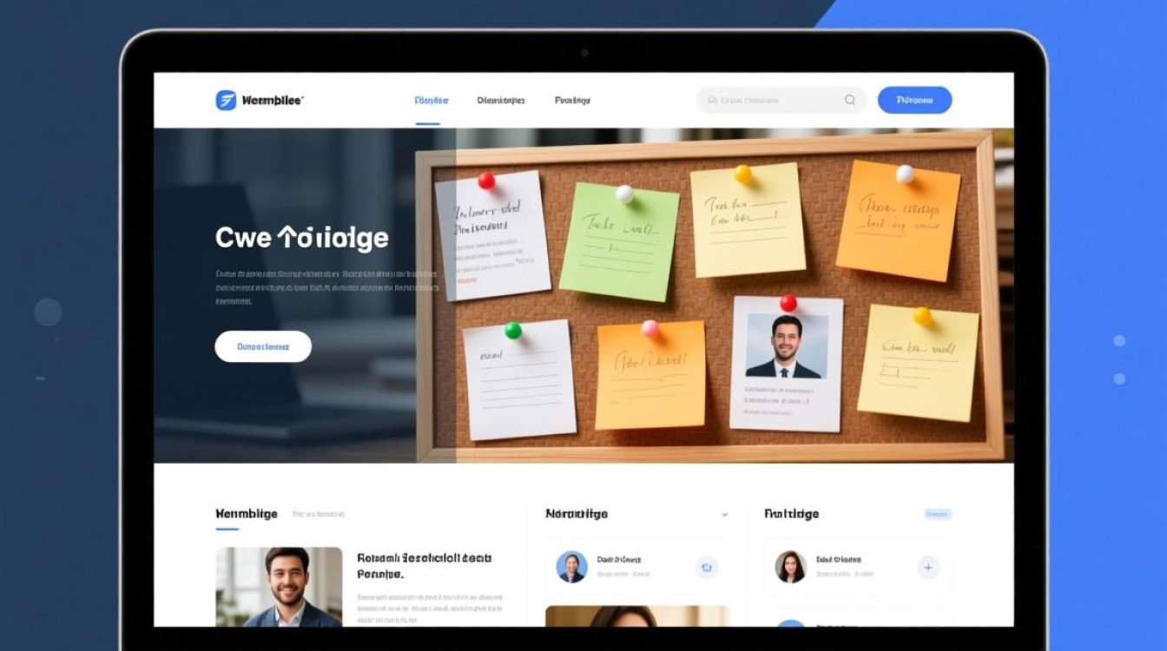Open the third header navigation tab
The width and height of the screenshot is (1167, 651).
572,101
